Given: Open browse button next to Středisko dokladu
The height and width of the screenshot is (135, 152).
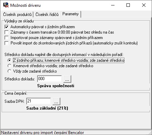Looking at the screenshot, I should click(67, 79).
